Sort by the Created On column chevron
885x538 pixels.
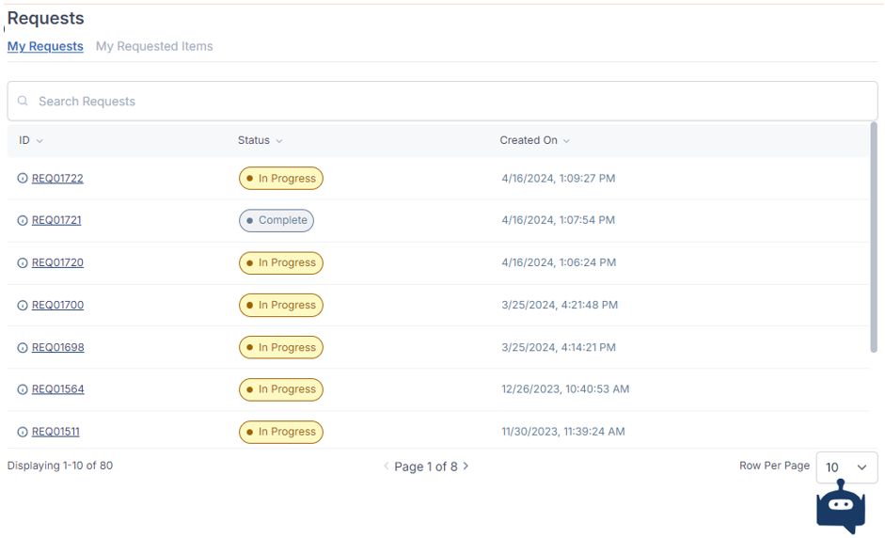(x=566, y=140)
